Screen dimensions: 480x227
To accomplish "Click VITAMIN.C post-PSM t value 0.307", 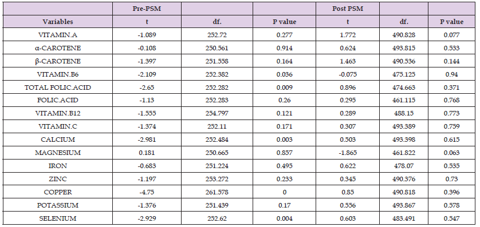I will (x=348, y=126).
